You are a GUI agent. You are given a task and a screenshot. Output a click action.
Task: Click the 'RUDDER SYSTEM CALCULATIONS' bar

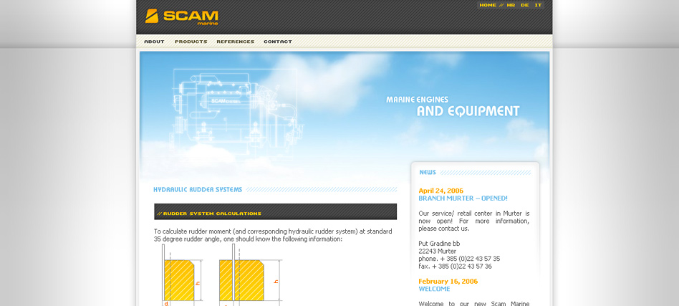tap(276, 212)
